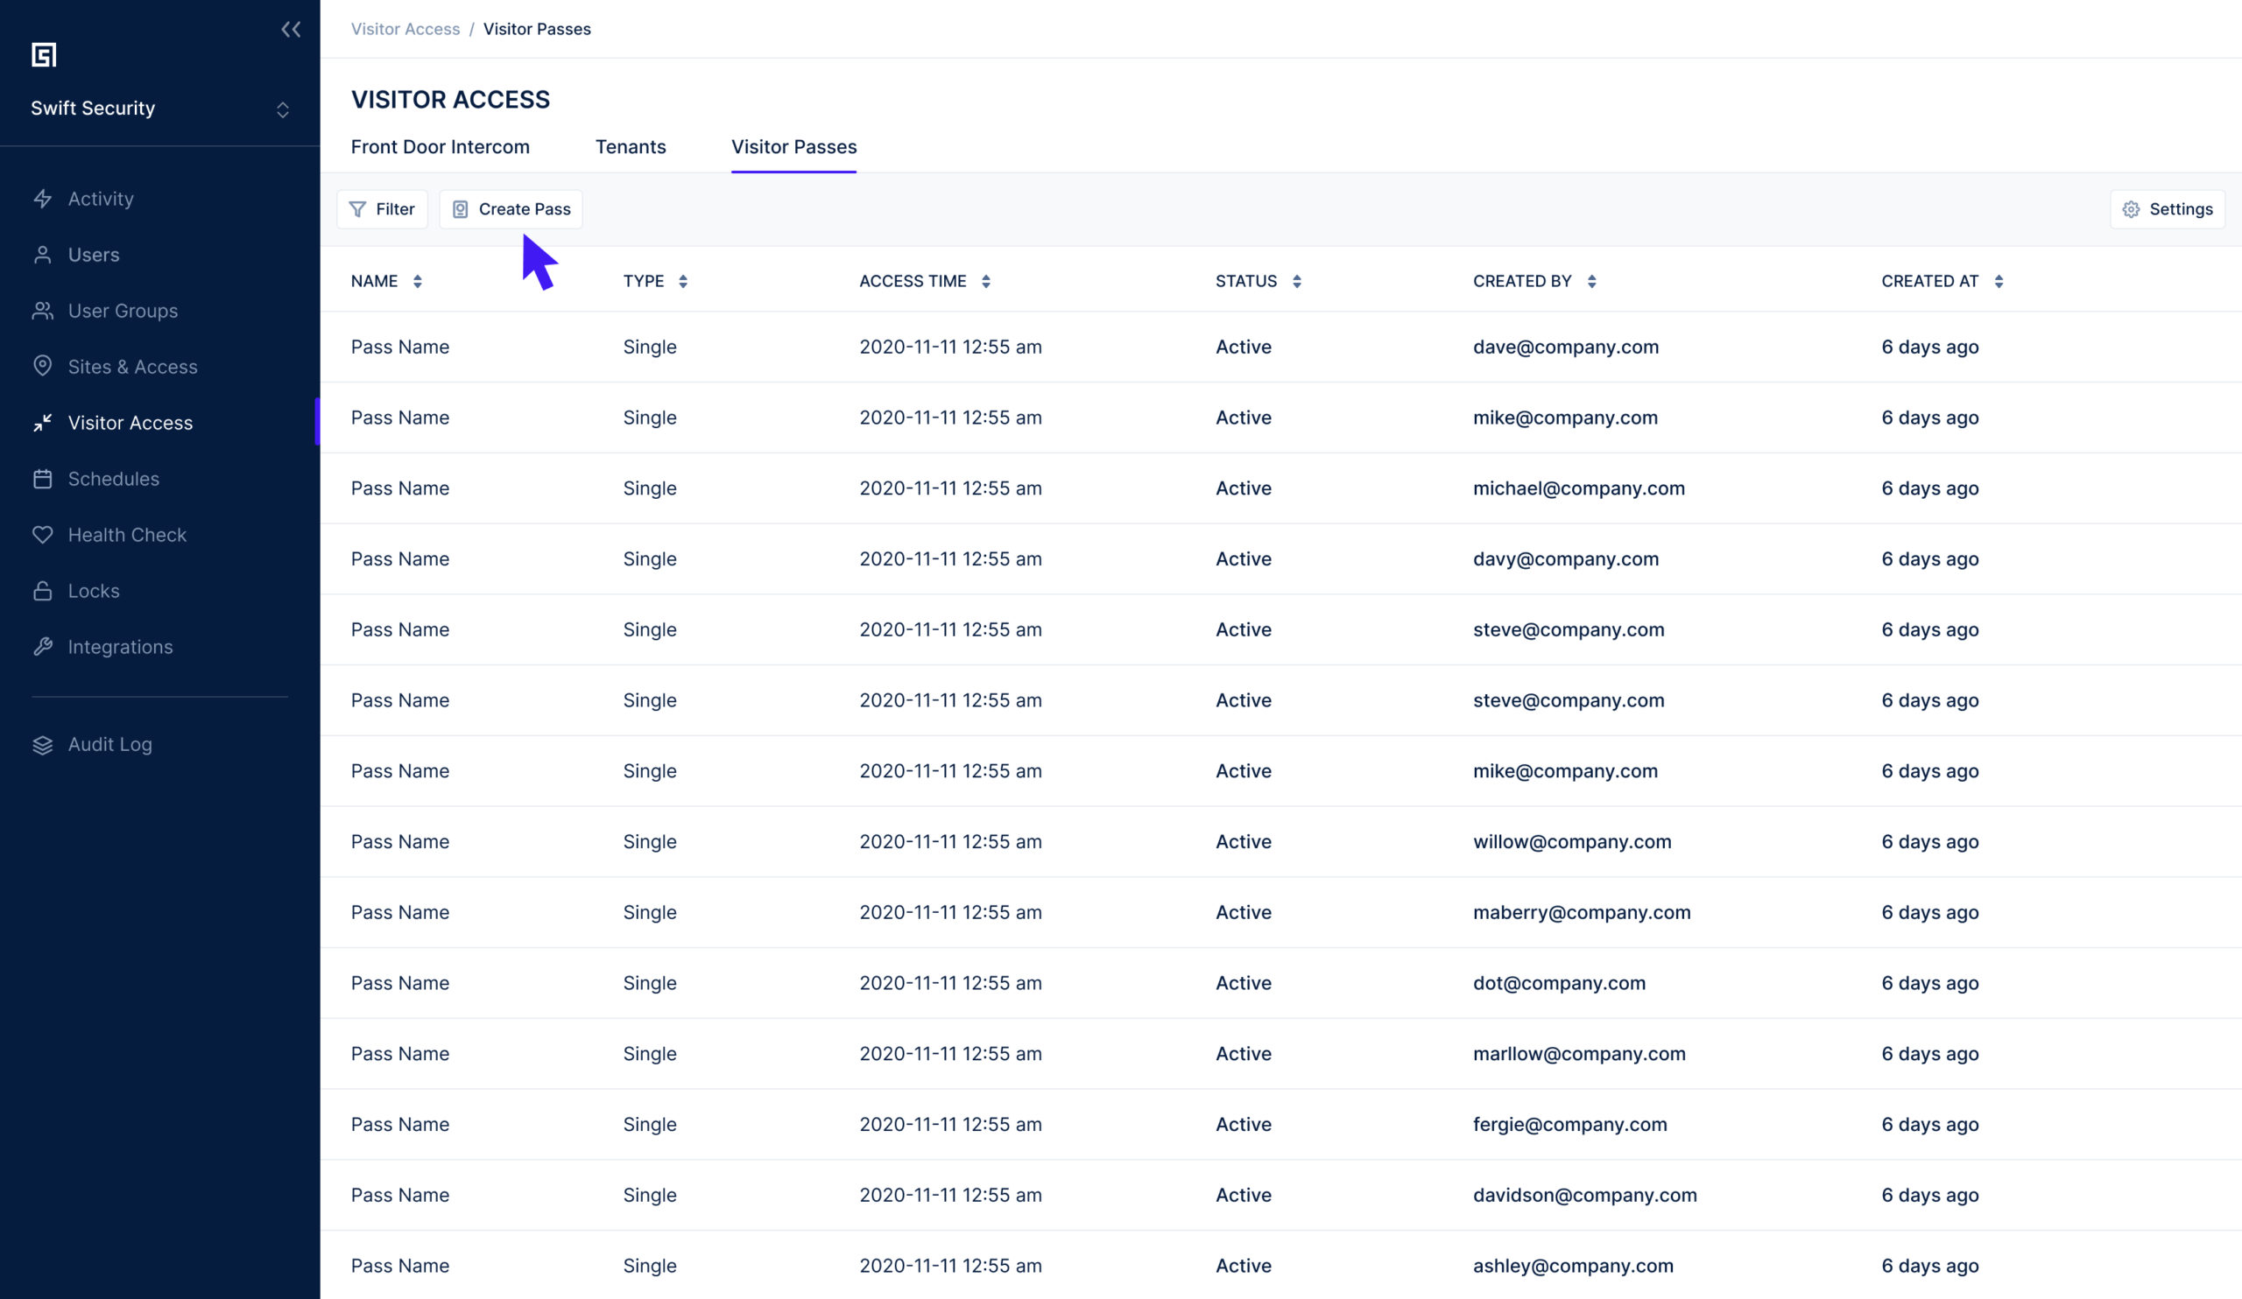Image resolution: width=2242 pixels, height=1299 pixels.
Task: Open Schedules from sidebar
Action: coord(113,479)
